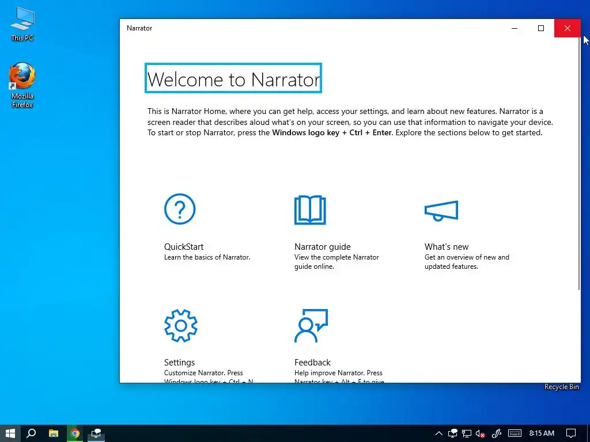Click the 8:15 AM taskbar clock
Viewport: 590px width, 442px height.
tap(542, 433)
